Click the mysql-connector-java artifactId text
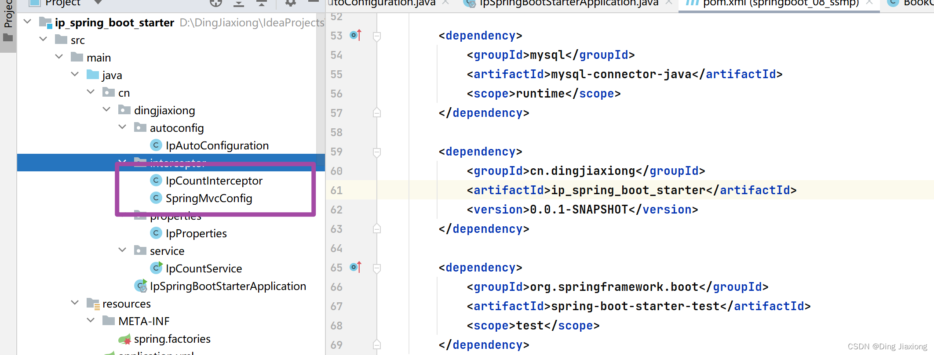Screen dimensions: 934x355 [x=621, y=74]
